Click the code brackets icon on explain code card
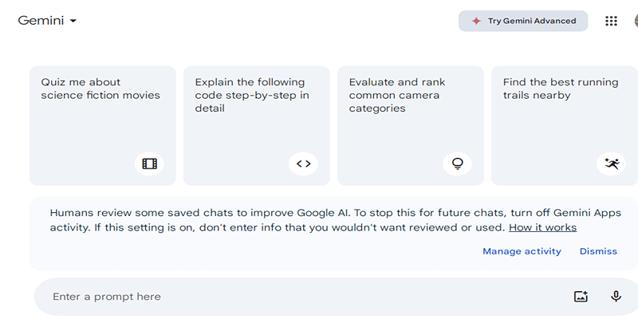638x319 pixels. (x=304, y=164)
